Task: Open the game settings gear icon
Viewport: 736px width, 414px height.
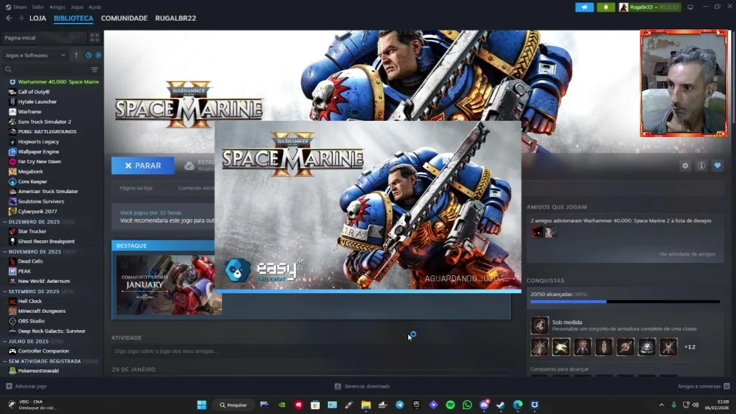Action: coord(685,166)
